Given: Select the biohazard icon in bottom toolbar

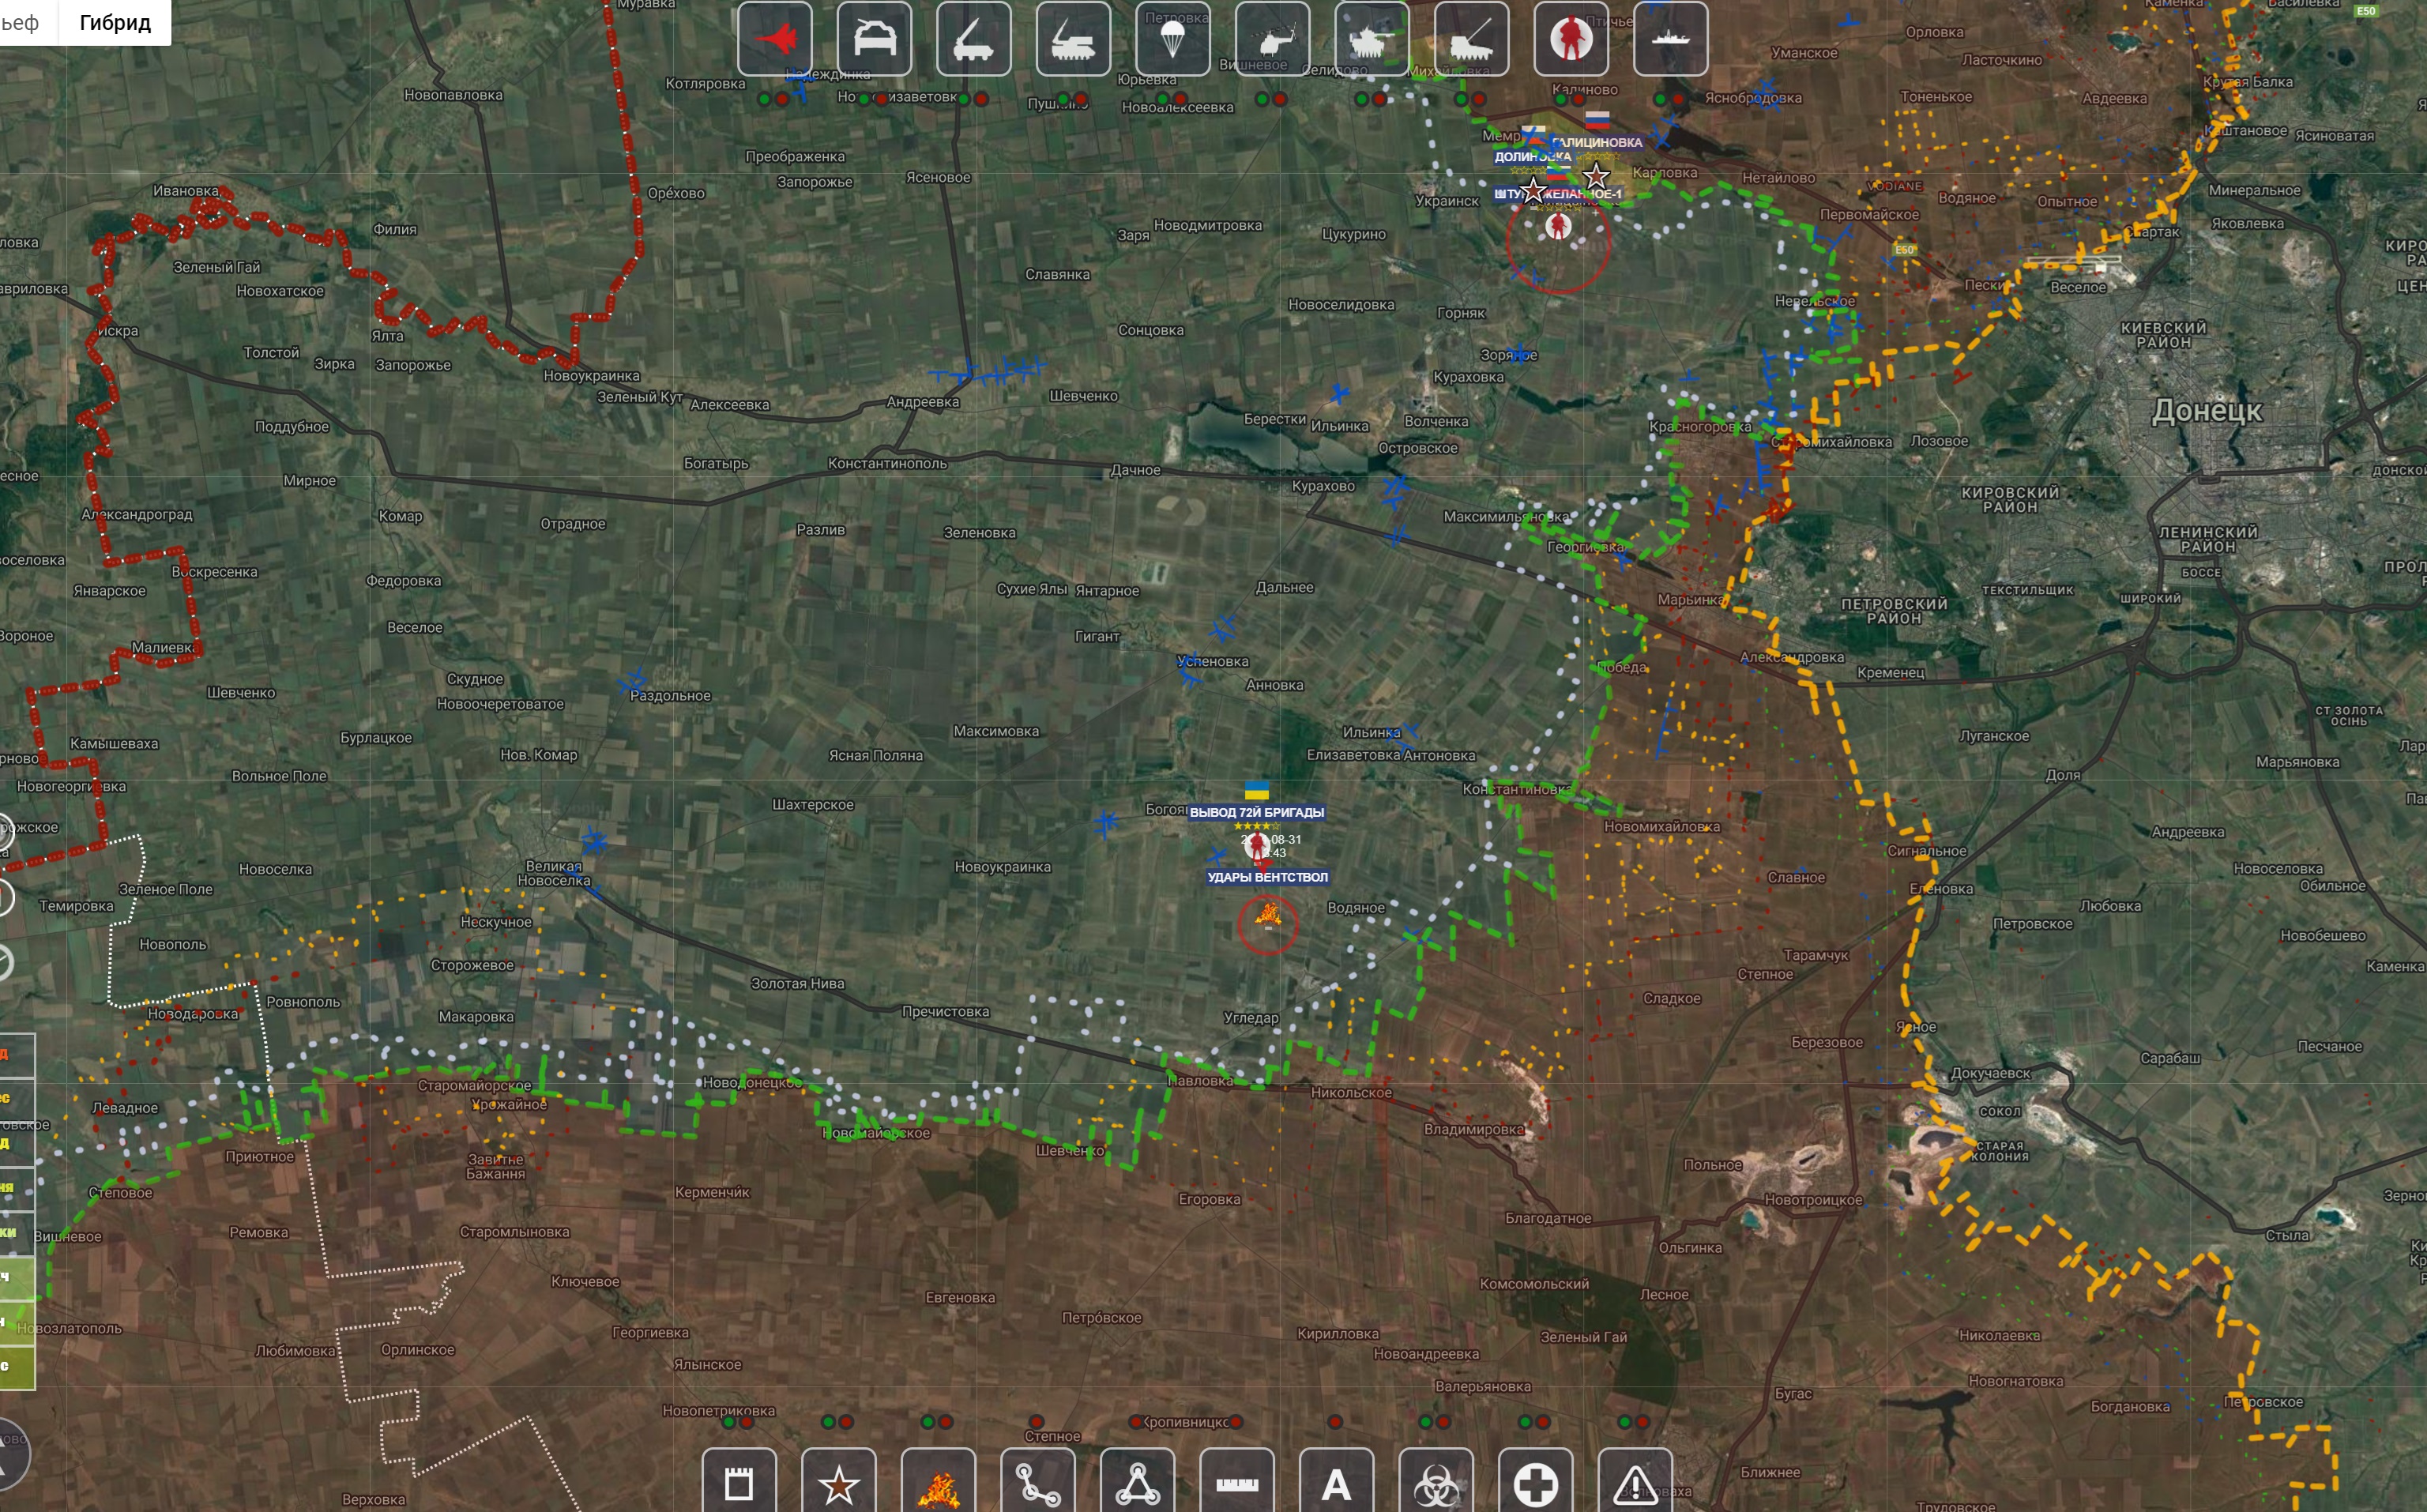Looking at the screenshot, I should [1436, 1484].
